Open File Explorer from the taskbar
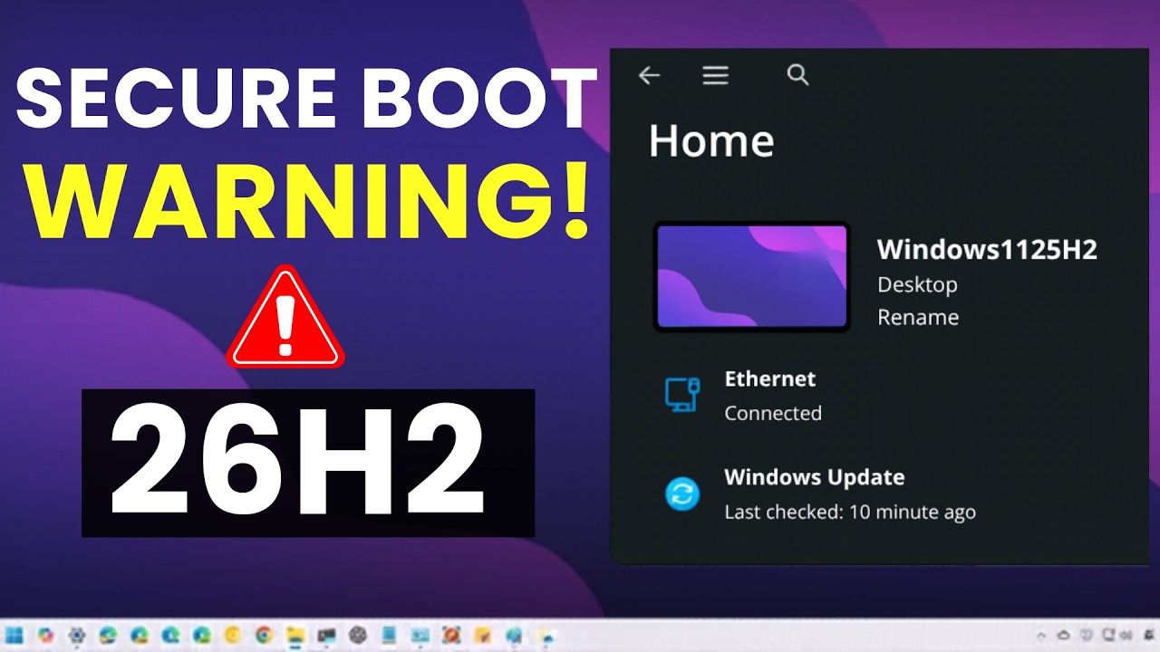 click(x=295, y=636)
